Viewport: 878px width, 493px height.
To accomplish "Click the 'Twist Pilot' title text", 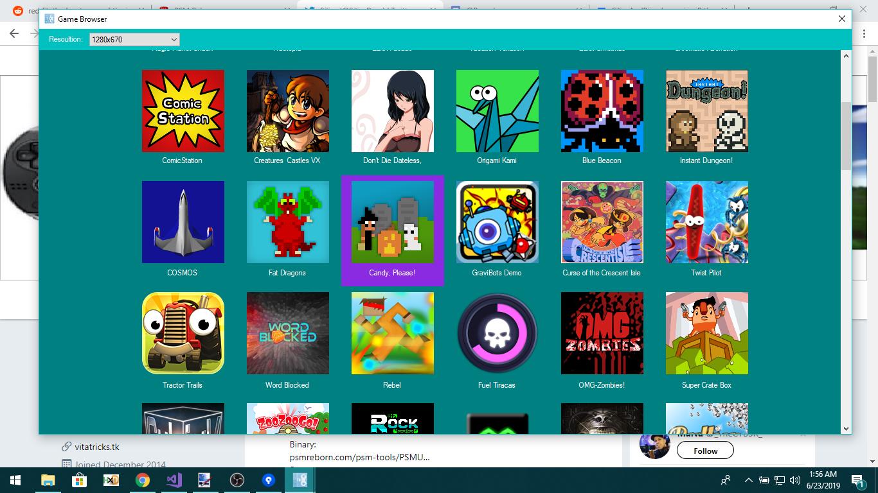I will pos(706,273).
